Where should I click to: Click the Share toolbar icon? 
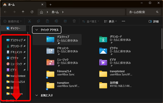[x=65, y=21]
